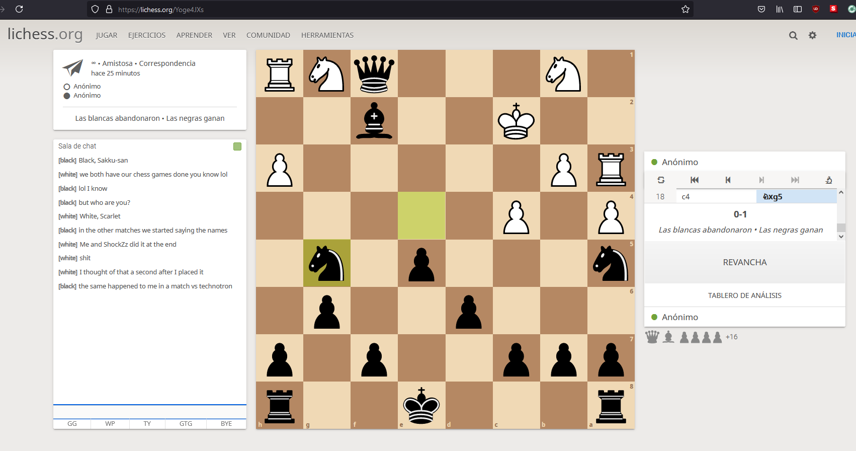Open the site search magnifier
This screenshot has height=451, width=856.
(793, 35)
